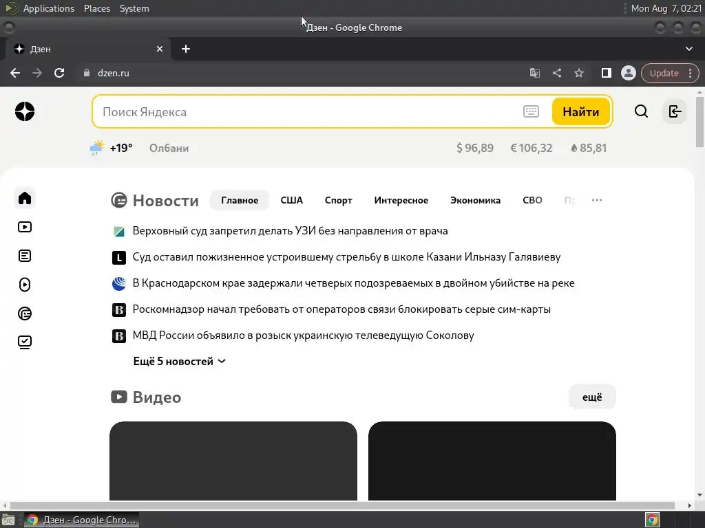This screenshot has height=528, width=705.
Task: Open the virtual keyboard in search box
Action: coord(531,111)
